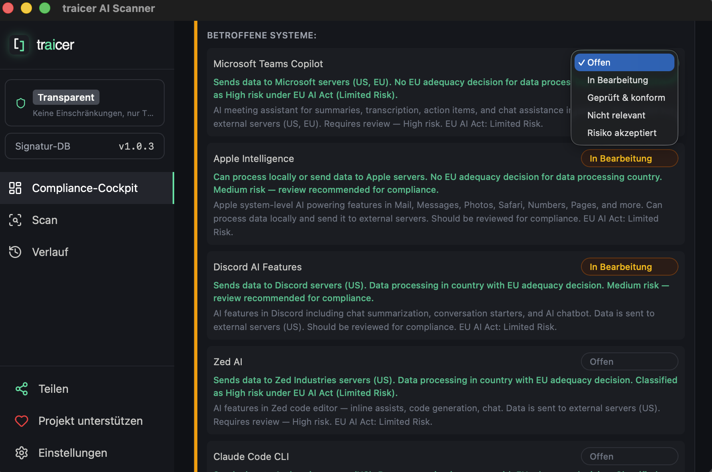The image size is (712, 472).
Task: Click the Einstellungen gear icon
Action: [22, 453]
